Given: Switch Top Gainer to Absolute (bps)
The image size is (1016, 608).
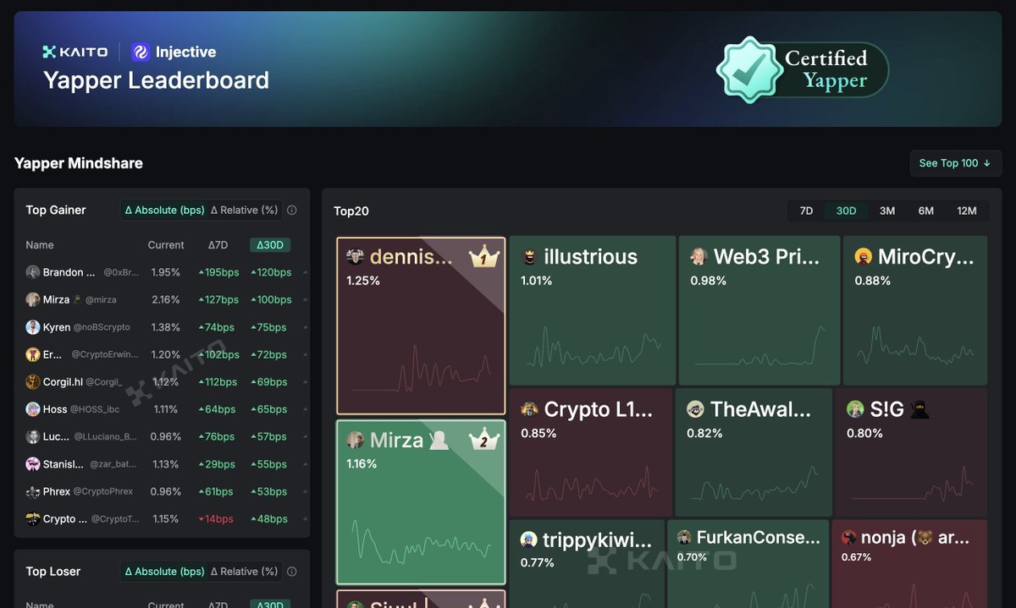Looking at the screenshot, I should (164, 211).
